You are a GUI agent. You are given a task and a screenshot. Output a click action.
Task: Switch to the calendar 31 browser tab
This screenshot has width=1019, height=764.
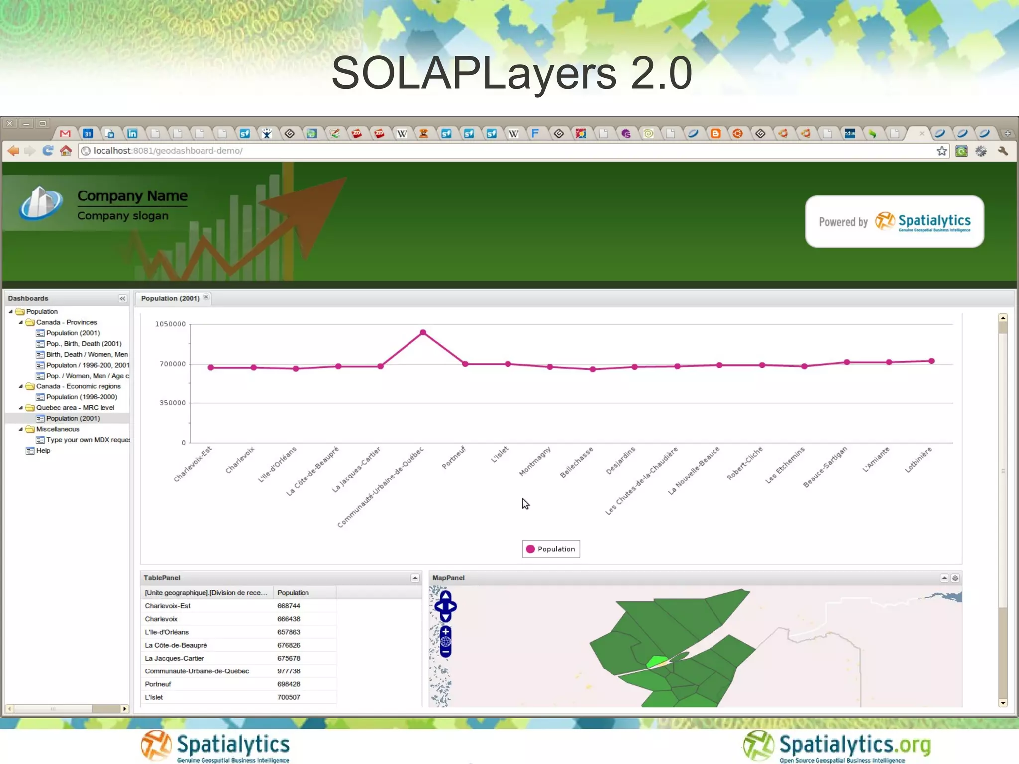coord(88,133)
